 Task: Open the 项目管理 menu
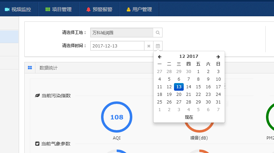(x=59, y=9)
